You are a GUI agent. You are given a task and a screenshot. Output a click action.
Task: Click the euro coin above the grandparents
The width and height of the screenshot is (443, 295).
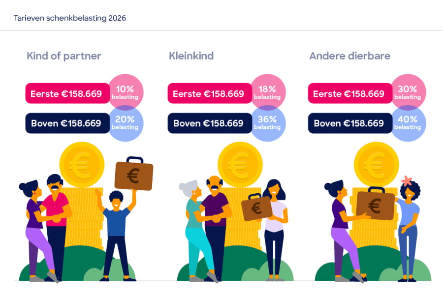(x=240, y=165)
